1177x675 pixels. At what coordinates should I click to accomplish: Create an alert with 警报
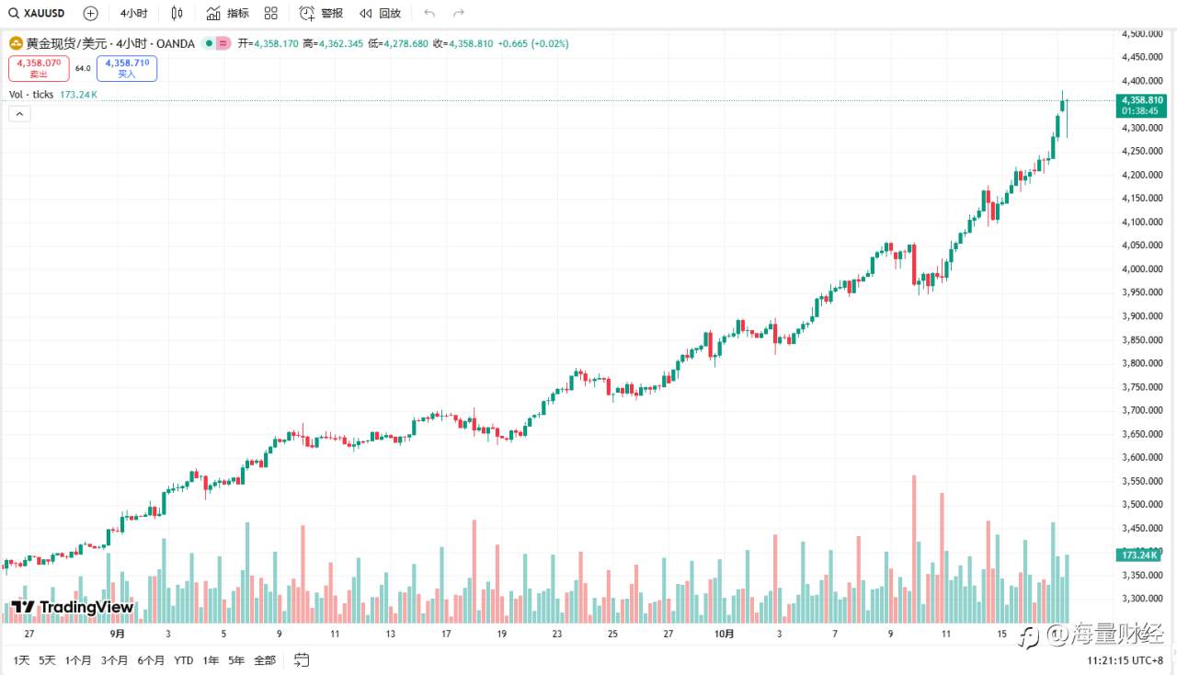321,14
